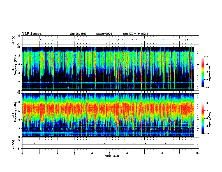
Task: Click the 'Time (min)' x-axis label
Action: [112, 156]
